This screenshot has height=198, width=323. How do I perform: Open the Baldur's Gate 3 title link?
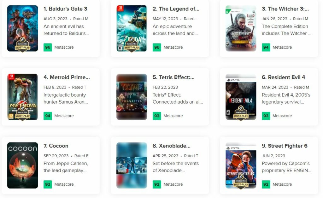[x=66, y=9]
